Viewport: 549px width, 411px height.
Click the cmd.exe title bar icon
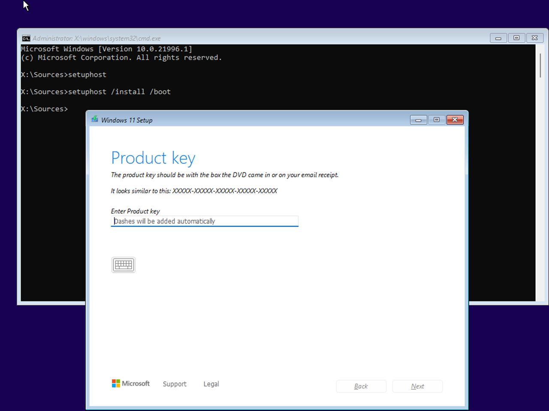click(26, 38)
